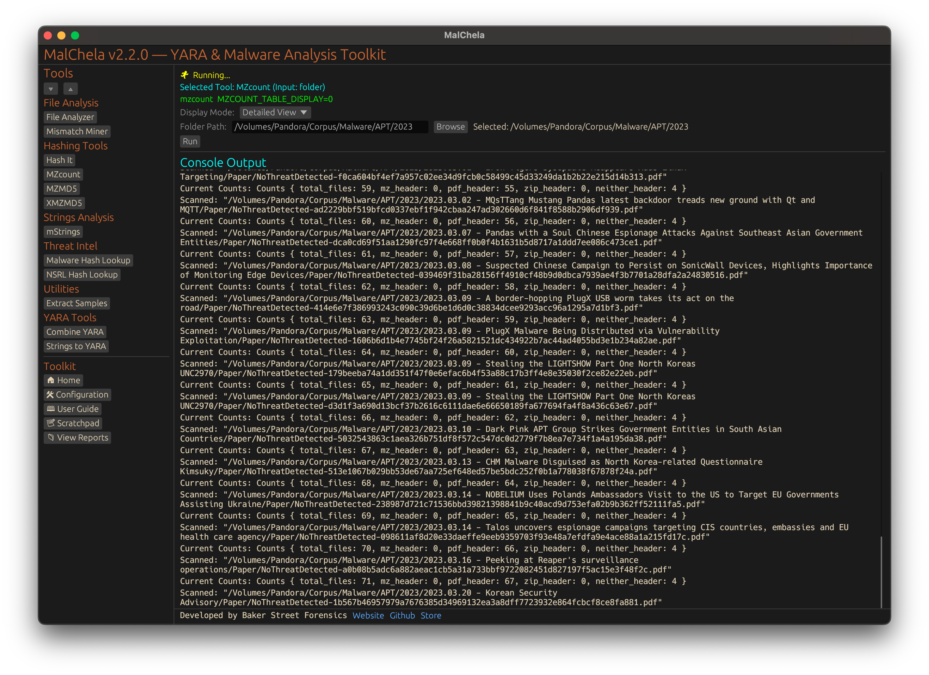Open the Strings to YARA tool

coord(76,346)
